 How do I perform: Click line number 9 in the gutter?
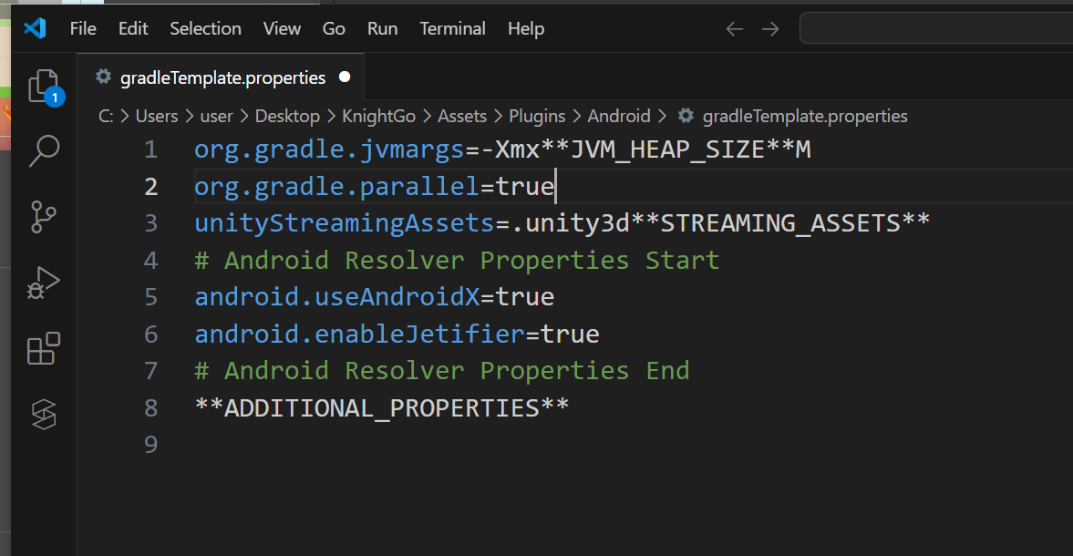tap(151, 445)
